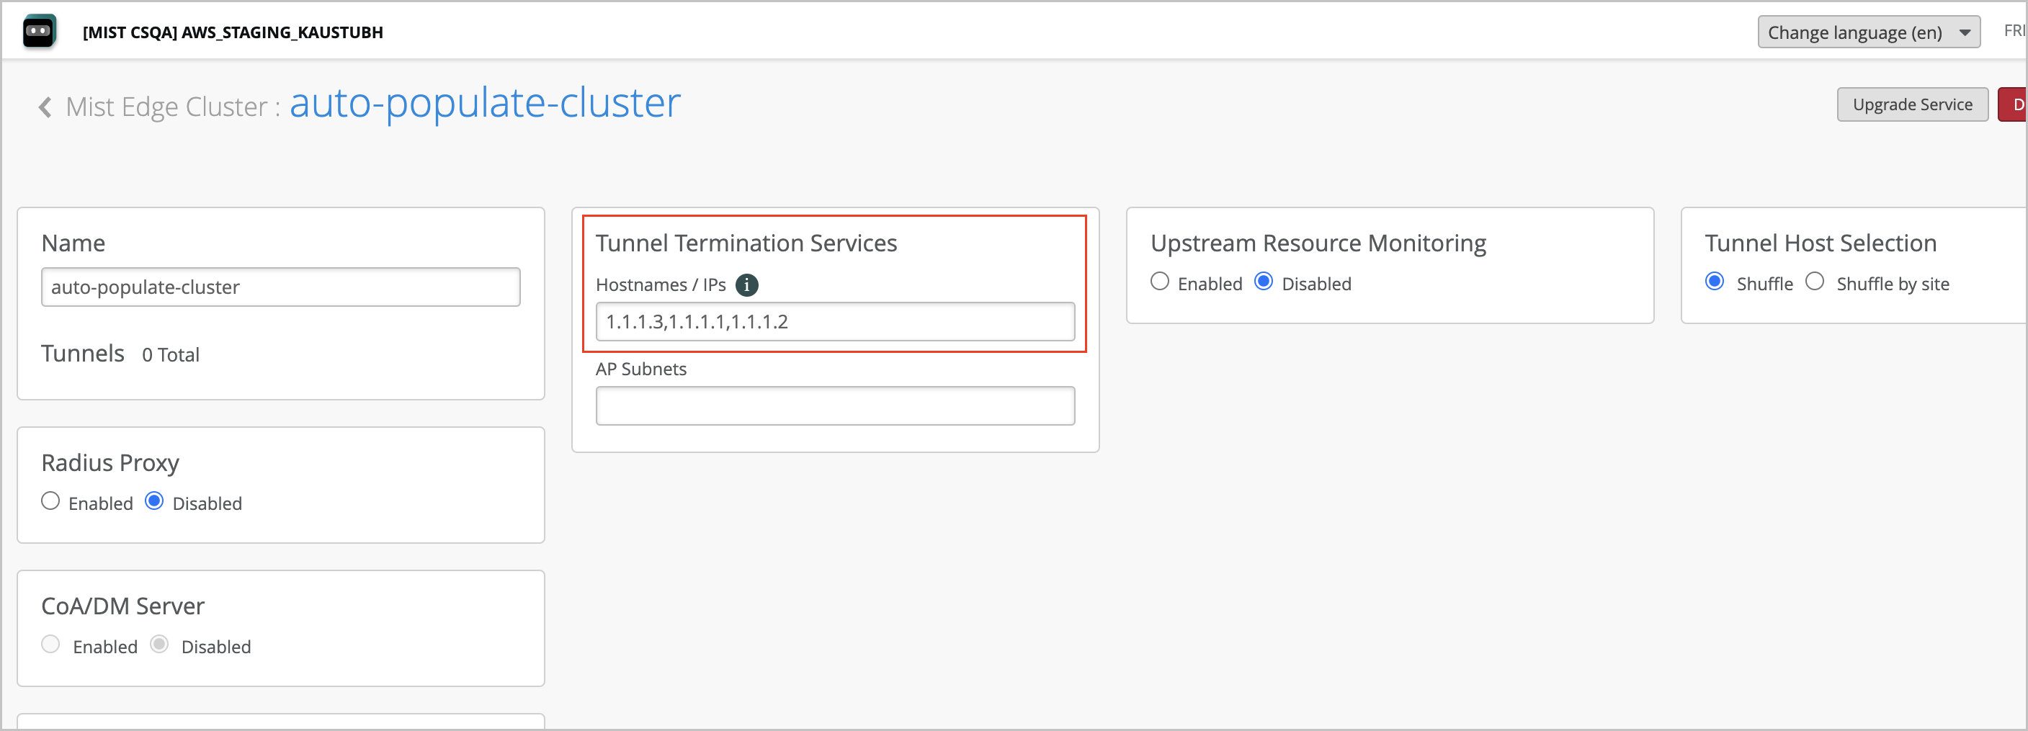Select Disabled for Radius Proxy
This screenshot has height=731, width=2028.
[x=154, y=501]
